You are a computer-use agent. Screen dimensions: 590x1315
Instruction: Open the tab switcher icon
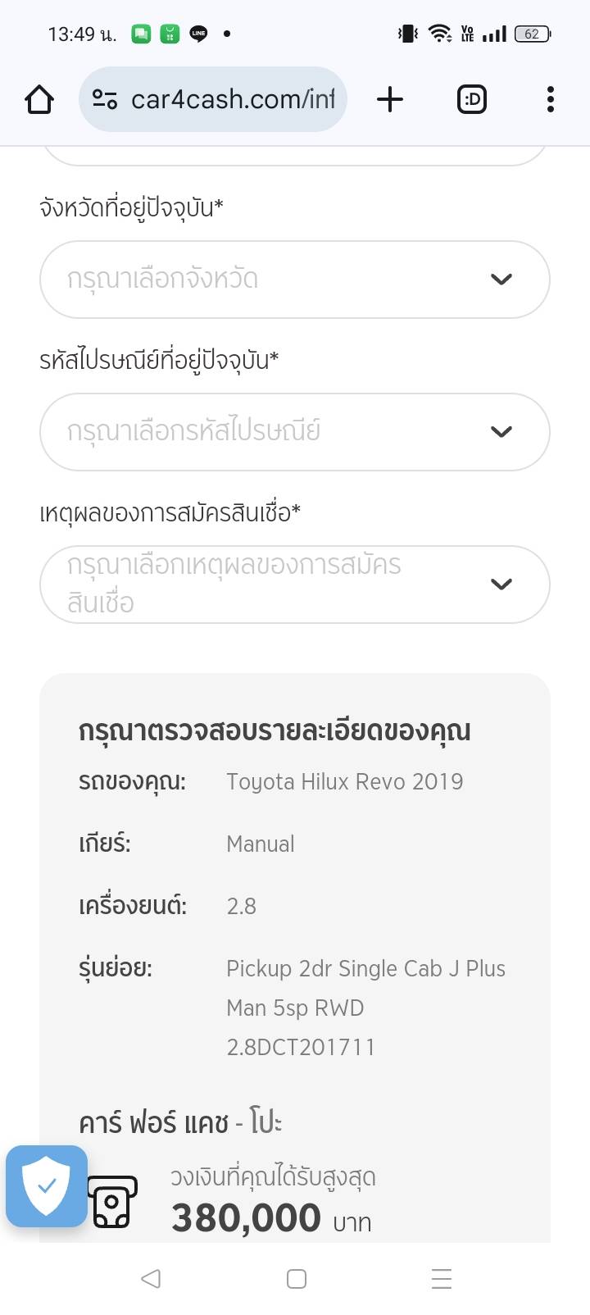(x=471, y=100)
